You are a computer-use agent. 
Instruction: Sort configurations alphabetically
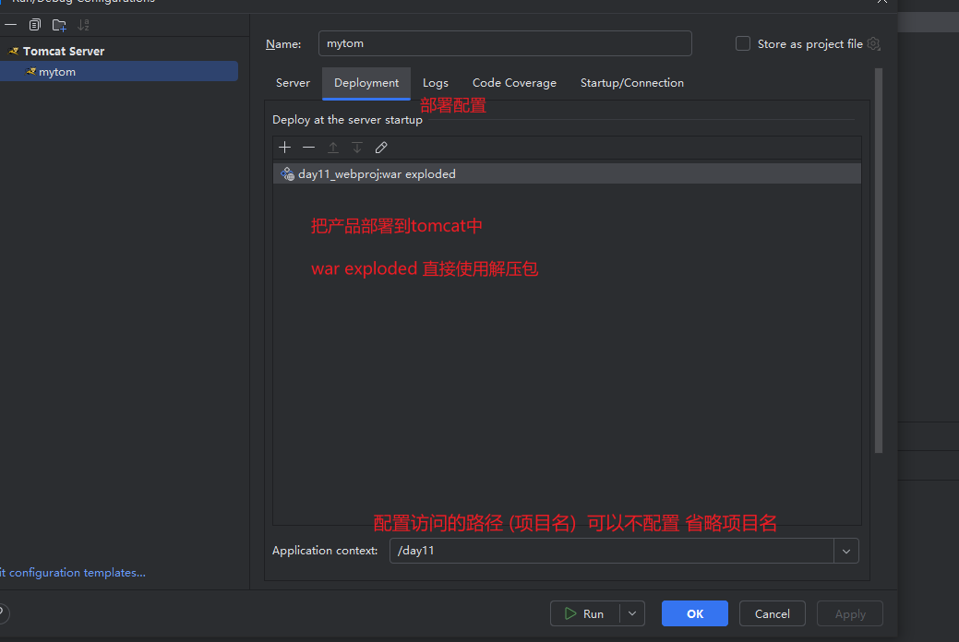point(83,25)
